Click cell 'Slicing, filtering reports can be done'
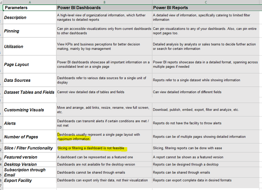 point(206,148)
